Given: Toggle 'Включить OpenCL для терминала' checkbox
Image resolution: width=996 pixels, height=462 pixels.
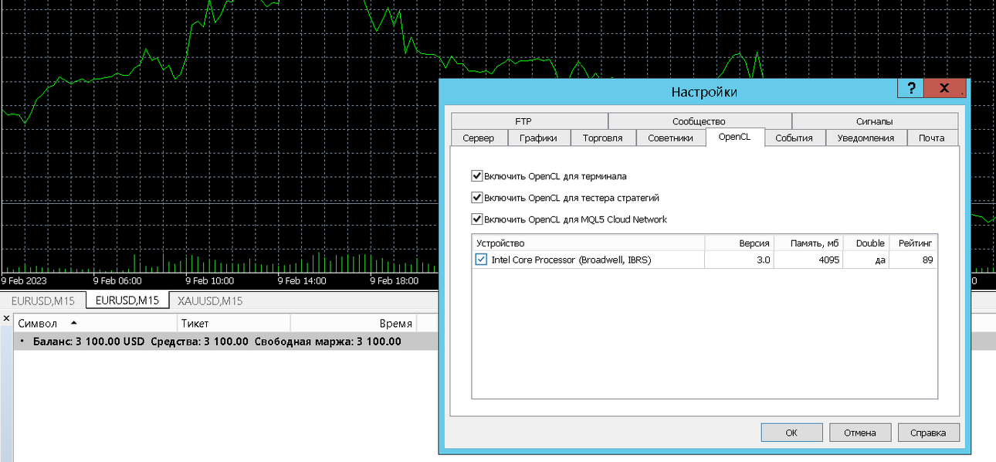Looking at the screenshot, I should coord(477,175).
